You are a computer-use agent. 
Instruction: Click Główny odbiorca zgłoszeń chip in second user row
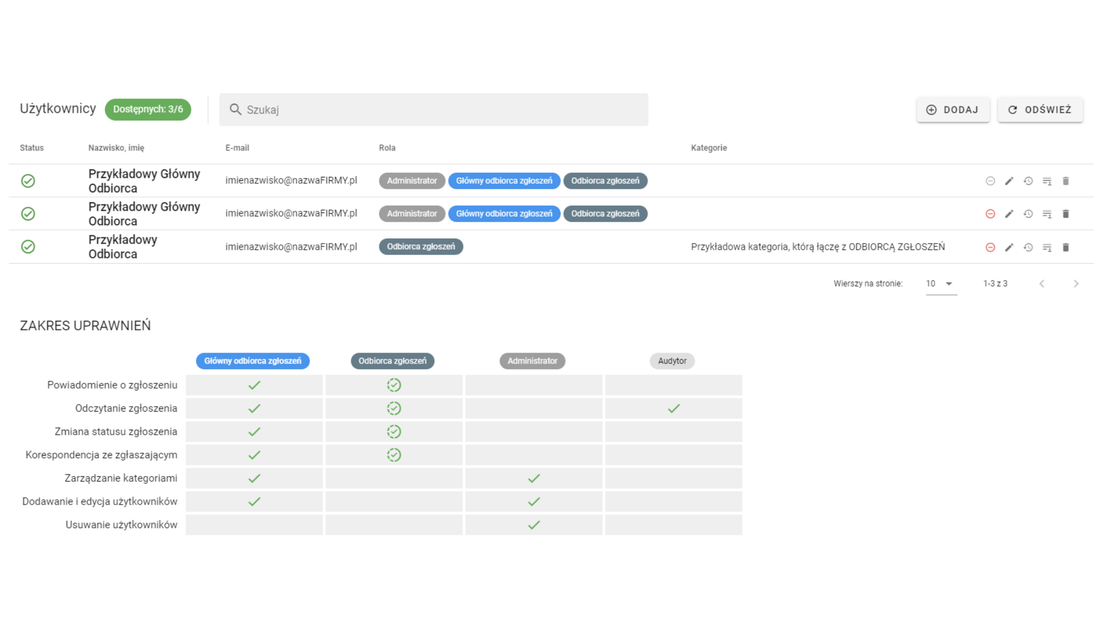pyautogui.click(x=504, y=214)
